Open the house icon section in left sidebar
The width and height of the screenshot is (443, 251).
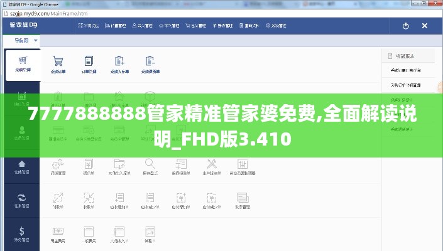(x=22, y=165)
